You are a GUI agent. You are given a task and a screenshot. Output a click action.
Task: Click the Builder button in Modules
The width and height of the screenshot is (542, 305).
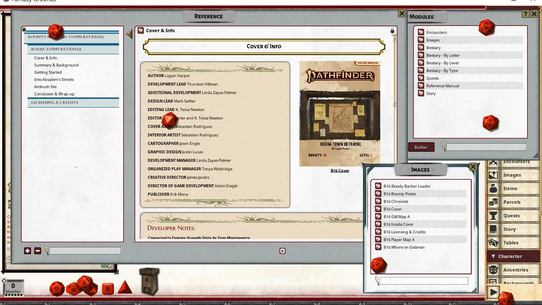(x=421, y=147)
